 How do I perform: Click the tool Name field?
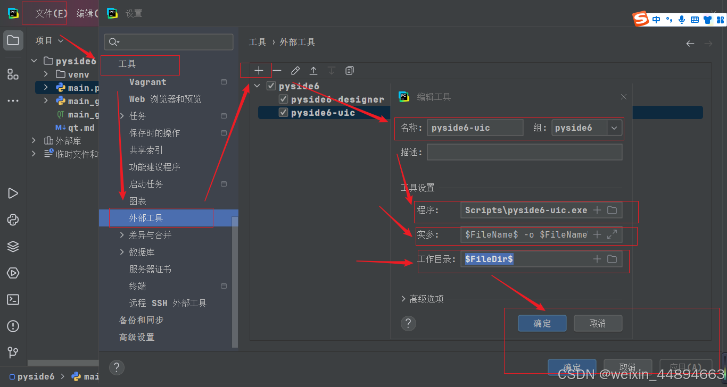[475, 128]
